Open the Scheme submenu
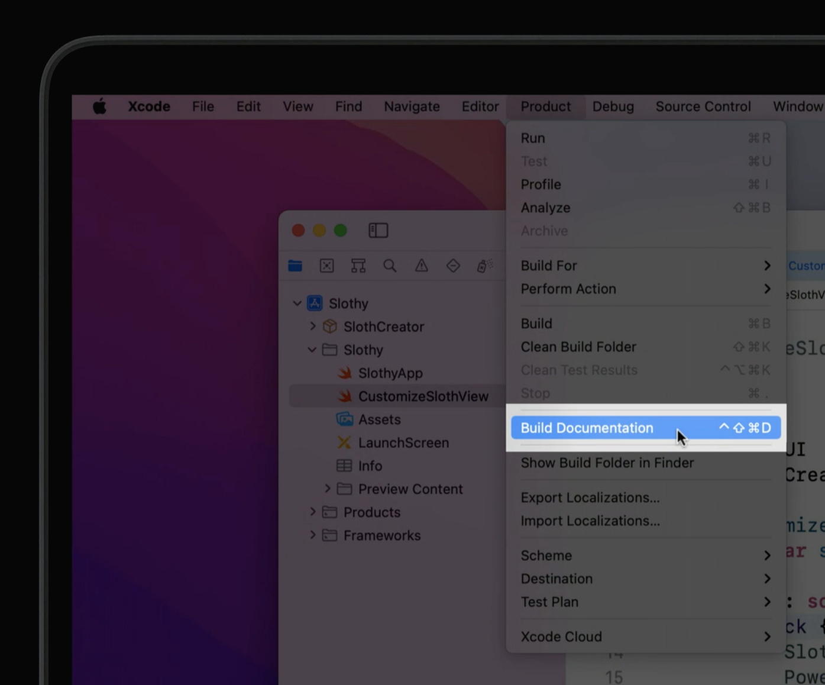 click(646, 555)
